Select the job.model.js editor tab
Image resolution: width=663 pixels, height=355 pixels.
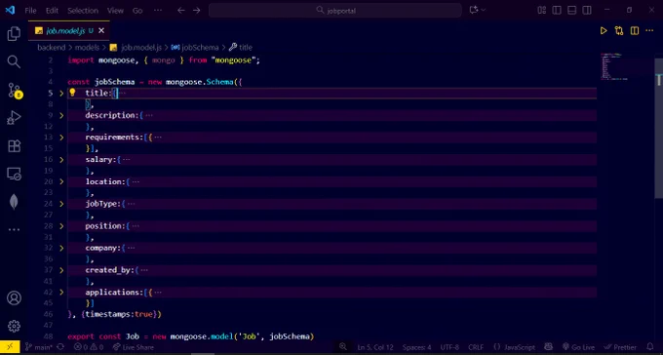(x=69, y=30)
